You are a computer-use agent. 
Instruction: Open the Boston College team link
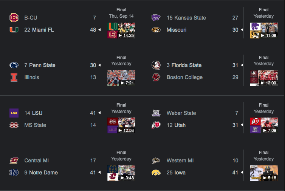click(184, 77)
